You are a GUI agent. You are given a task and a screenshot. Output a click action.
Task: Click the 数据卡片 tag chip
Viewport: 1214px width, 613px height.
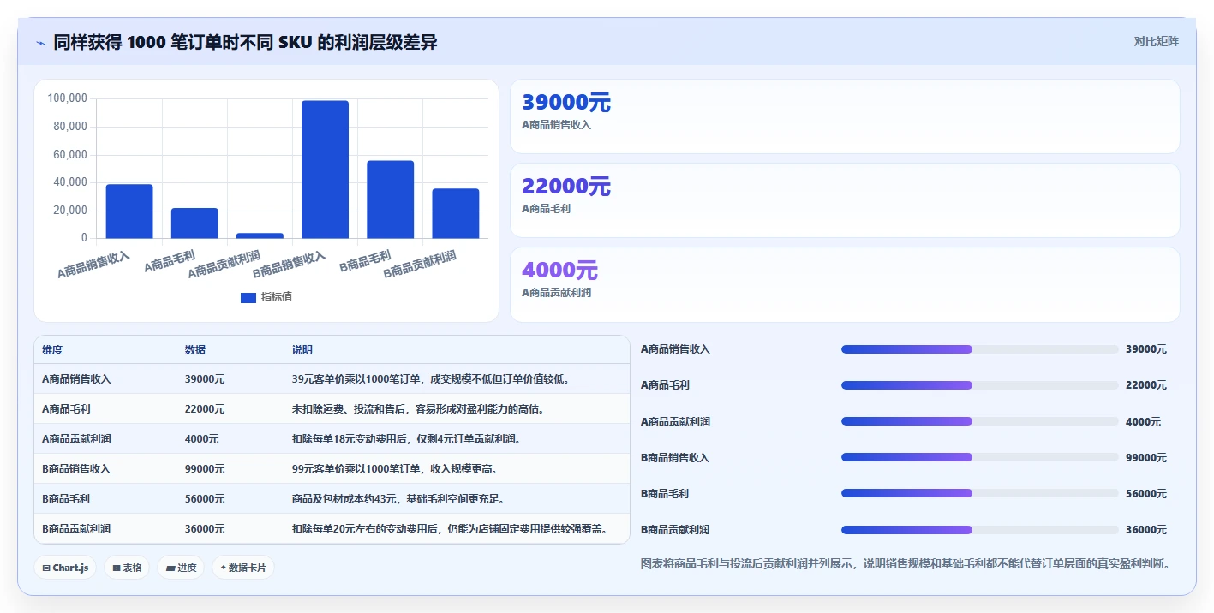(x=243, y=568)
